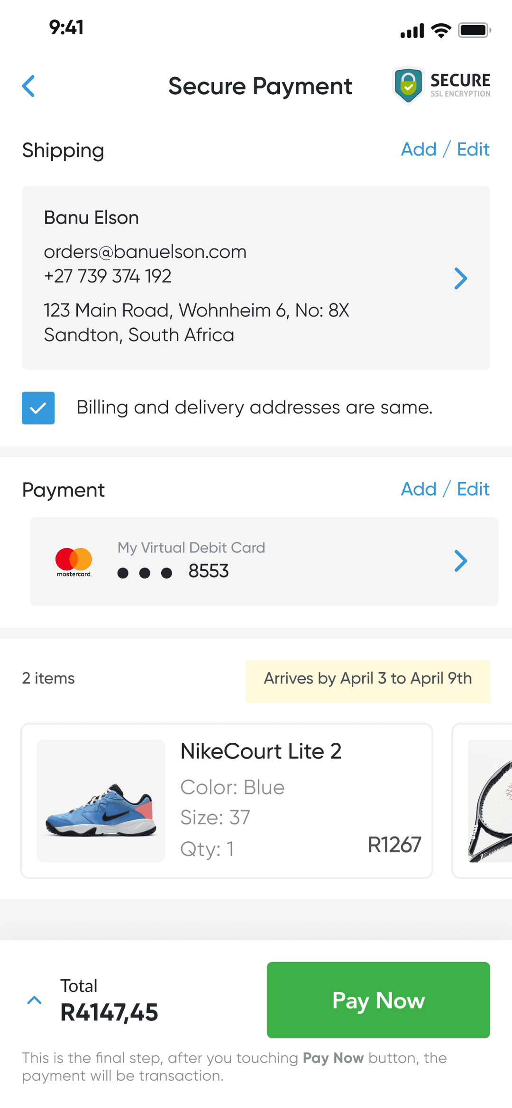
Task: Open shipping address details chevron
Action: (460, 279)
